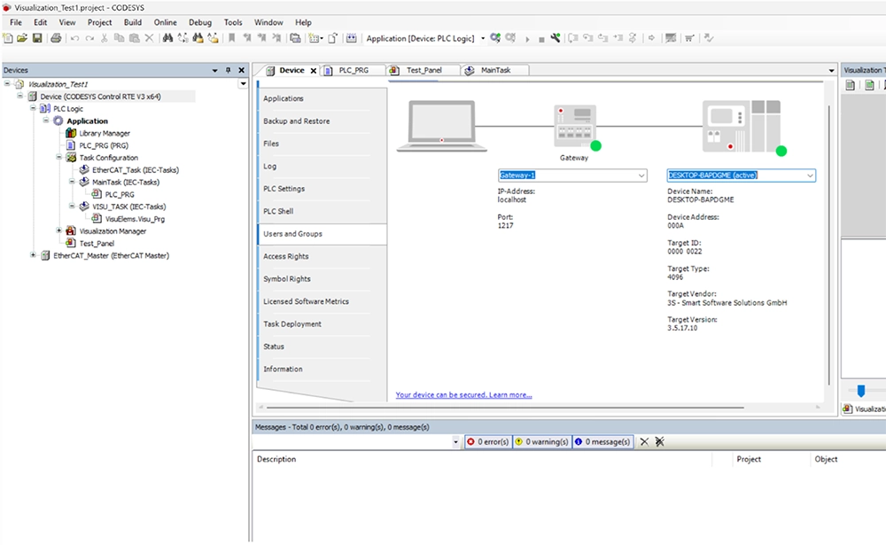Open the Access Rights page

(x=323, y=256)
